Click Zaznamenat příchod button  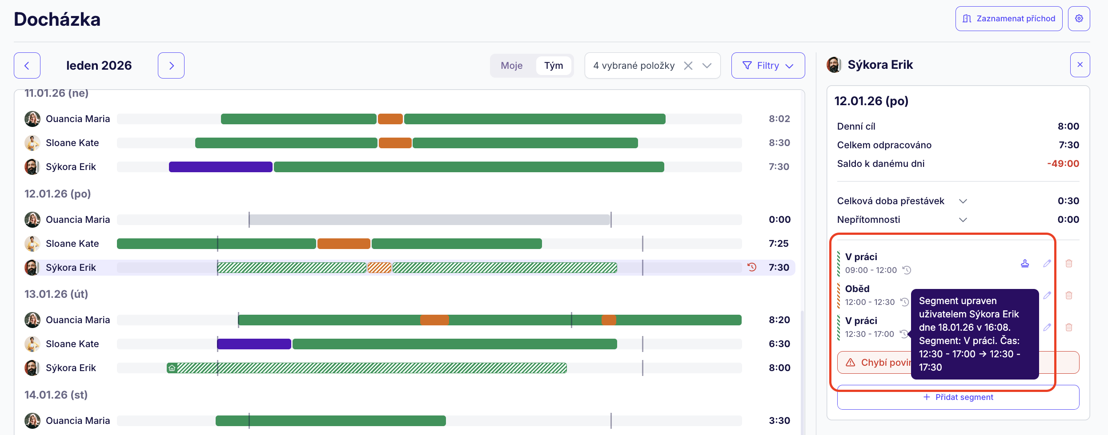[x=1008, y=19]
